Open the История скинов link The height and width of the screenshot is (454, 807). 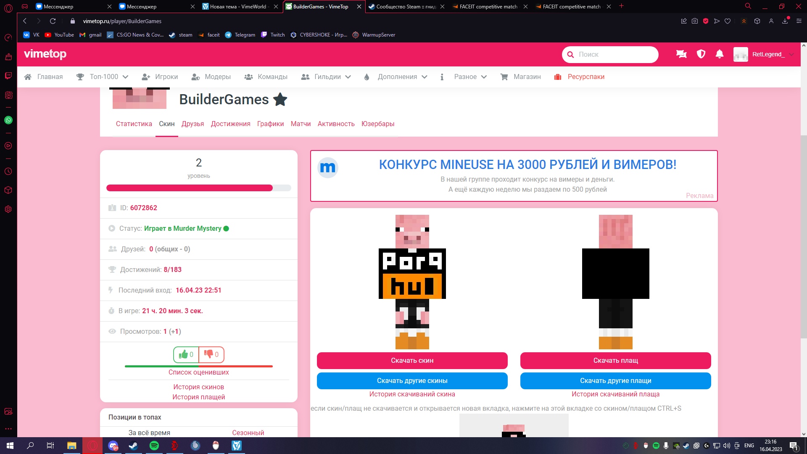coord(198,387)
